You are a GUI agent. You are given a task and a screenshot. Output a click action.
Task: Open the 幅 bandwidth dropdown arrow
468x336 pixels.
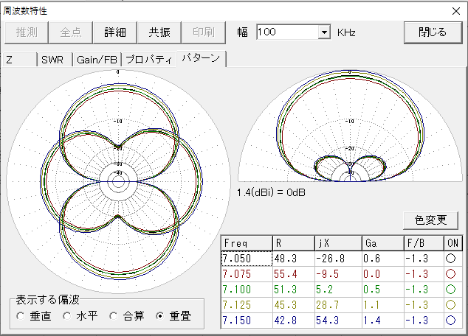(324, 32)
